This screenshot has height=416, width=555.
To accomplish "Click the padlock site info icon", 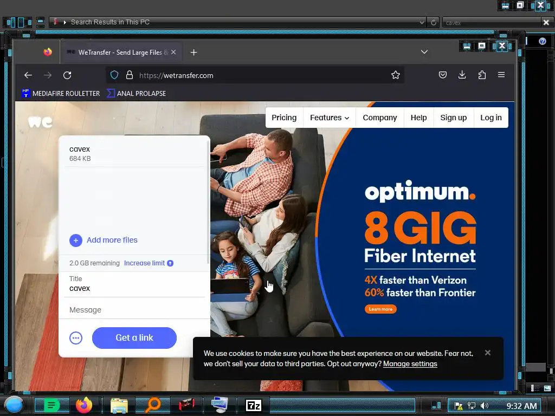I will 130,75.
